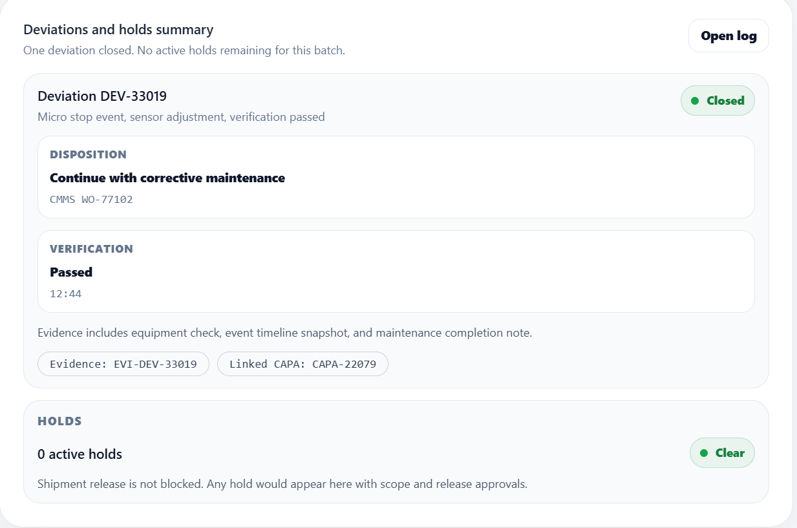Click the Passed verification result
This screenshot has height=528, width=797.
[71, 272]
